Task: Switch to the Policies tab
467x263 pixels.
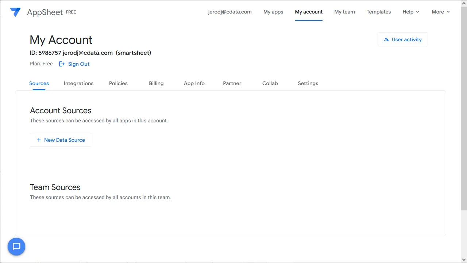Action: coord(118,83)
